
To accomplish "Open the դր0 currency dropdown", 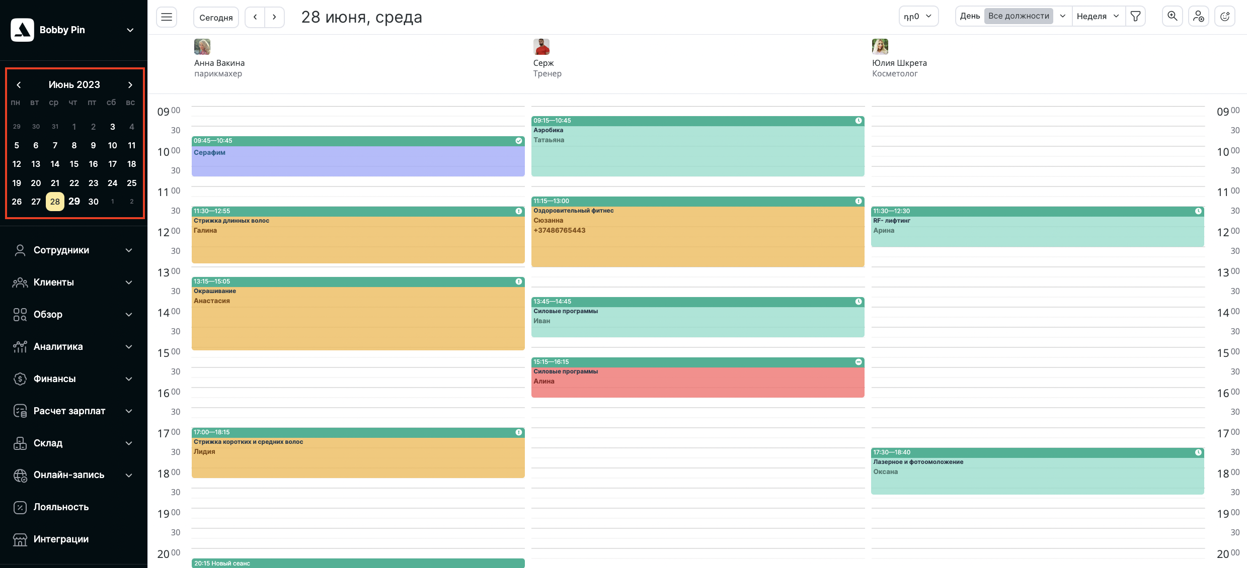I will [x=918, y=16].
